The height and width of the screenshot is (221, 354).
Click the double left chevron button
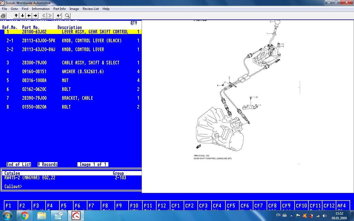pyautogui.click(x=44, y=16)
